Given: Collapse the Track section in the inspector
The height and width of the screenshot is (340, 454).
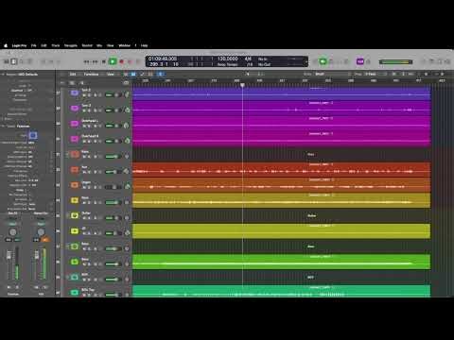Looking at the screenshot, I should (x=4, y=126).
